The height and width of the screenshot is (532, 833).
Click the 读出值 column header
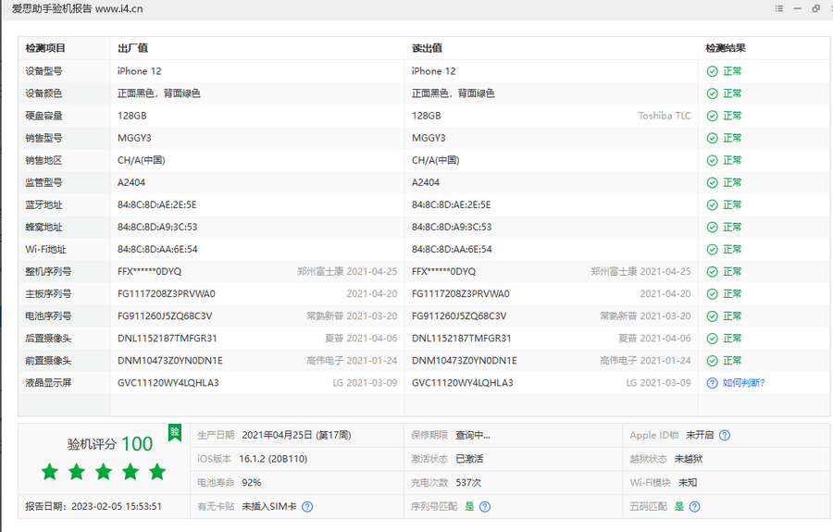427,48
